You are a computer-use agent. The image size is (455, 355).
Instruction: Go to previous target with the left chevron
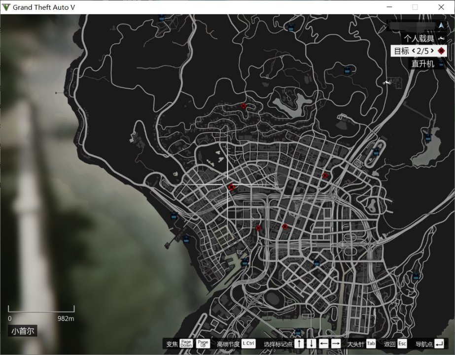pyautogui.click(x=413, y=51)
